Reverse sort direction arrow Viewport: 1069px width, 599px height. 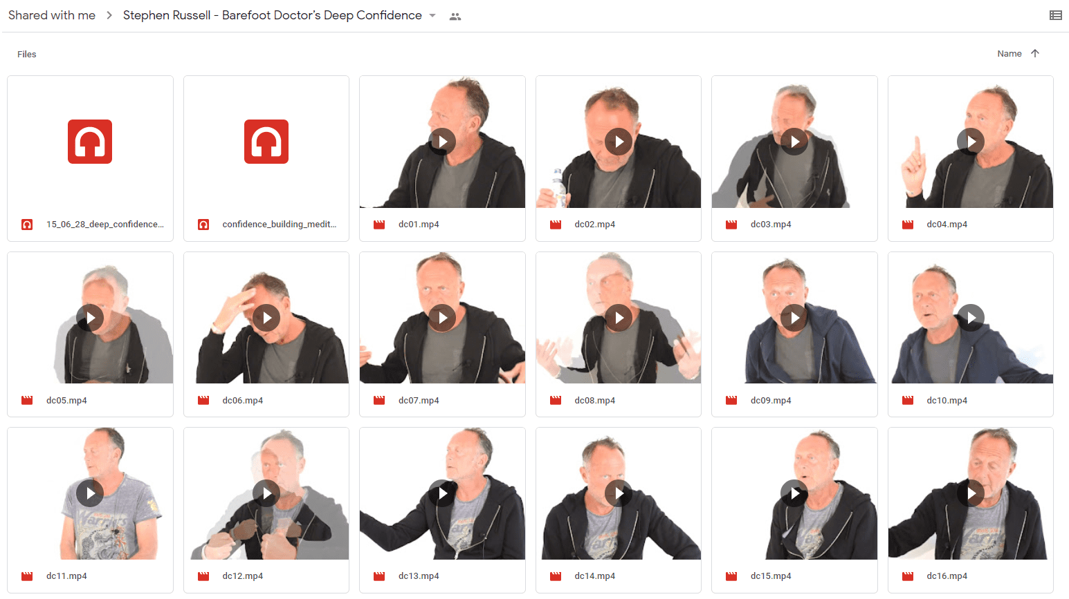[x=1035, y=53]
